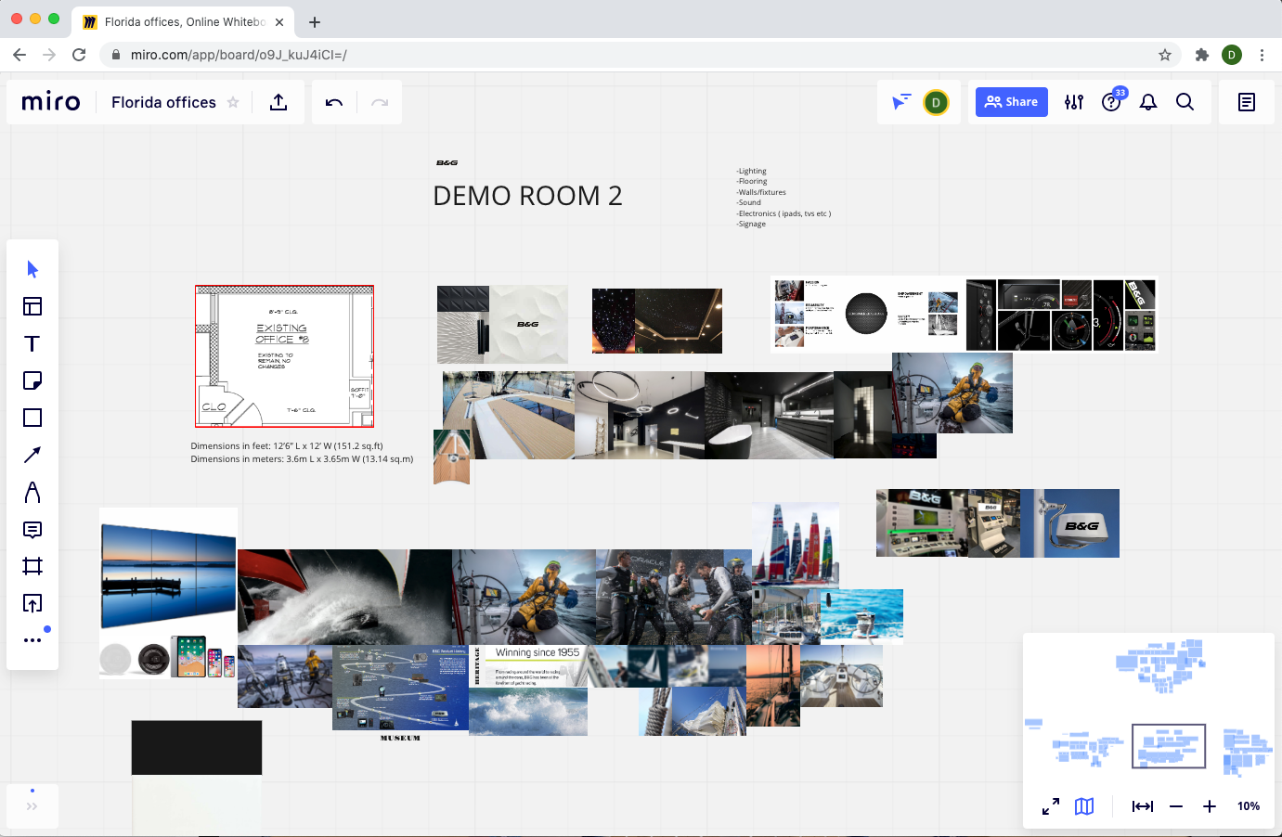Open the D user avatar on board toolbar
1282x837 pixels.
(x=936, y=102)
